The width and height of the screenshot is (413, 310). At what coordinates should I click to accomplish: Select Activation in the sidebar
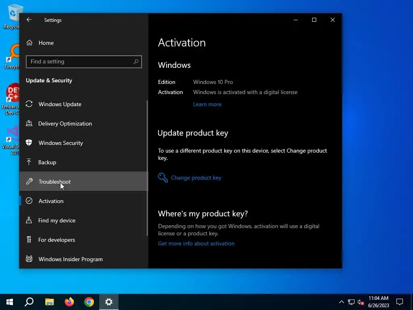click(x=84, y=201)
